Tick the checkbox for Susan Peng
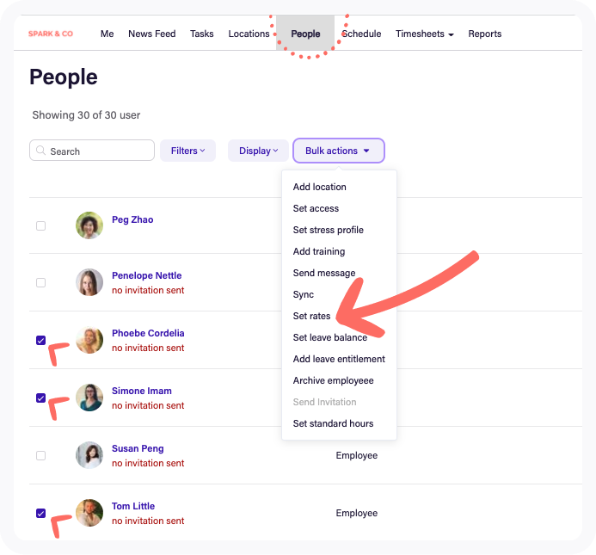The width and height of the screenshot is (596, 555). point(40,455)
